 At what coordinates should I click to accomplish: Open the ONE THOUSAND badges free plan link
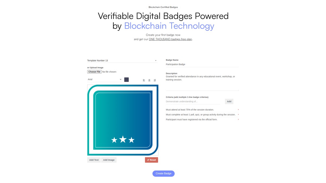point(170,39)
